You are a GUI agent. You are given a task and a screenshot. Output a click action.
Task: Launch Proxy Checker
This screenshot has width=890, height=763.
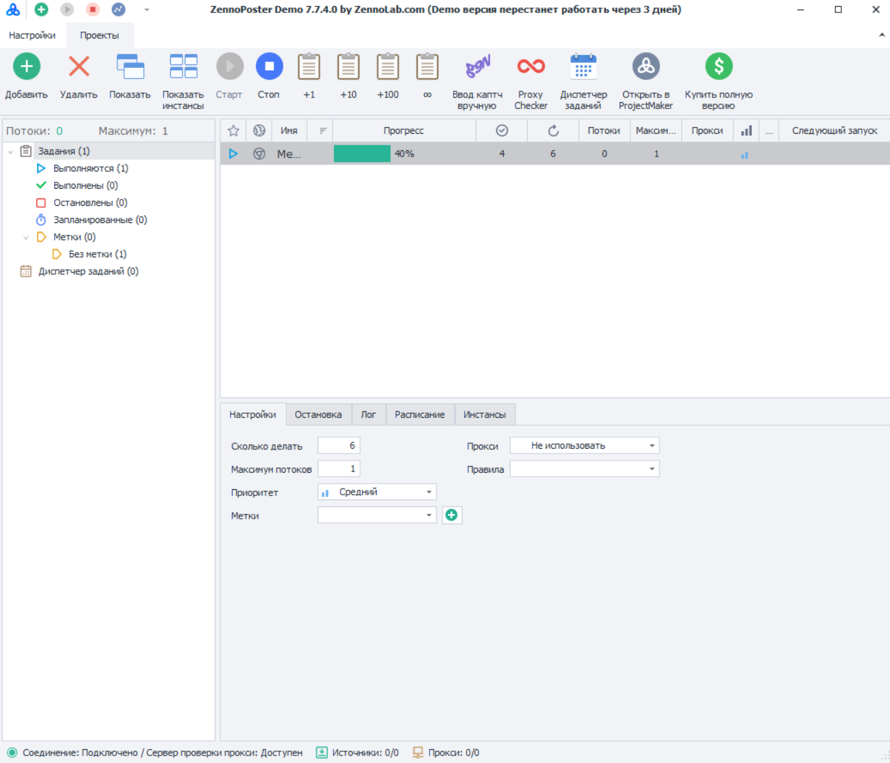click(531, 67)
